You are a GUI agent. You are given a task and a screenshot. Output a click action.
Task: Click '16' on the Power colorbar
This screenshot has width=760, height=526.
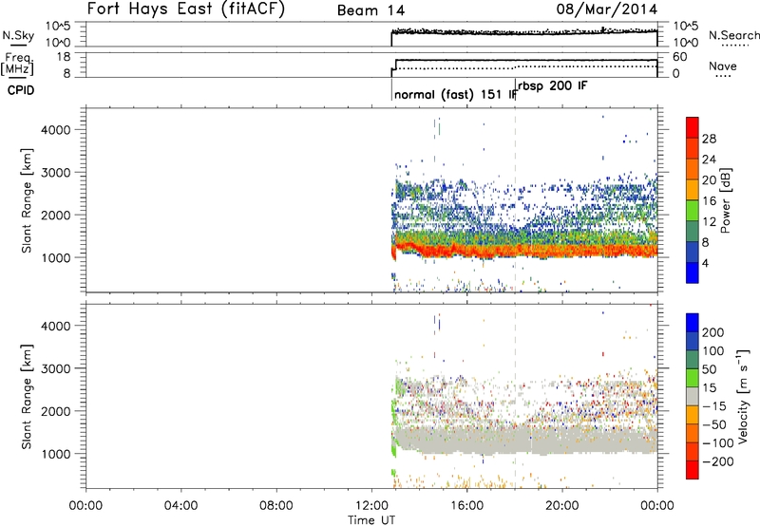click(709, 201)
